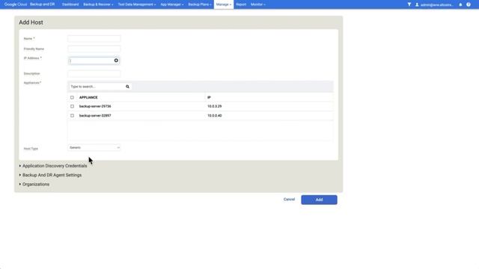
Task: Open the notifications bell icon
Action: click(x=460, y=4)
